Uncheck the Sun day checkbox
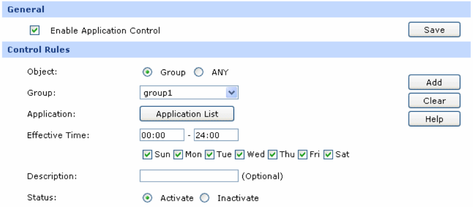Screen dimensions: 473x207 [147, 155]
